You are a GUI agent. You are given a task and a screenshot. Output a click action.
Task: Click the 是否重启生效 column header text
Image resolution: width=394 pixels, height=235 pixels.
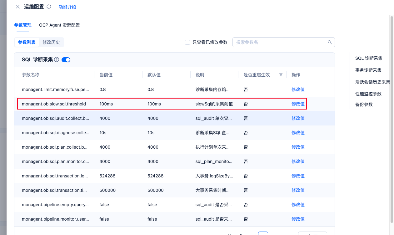(x=257, y=75)
